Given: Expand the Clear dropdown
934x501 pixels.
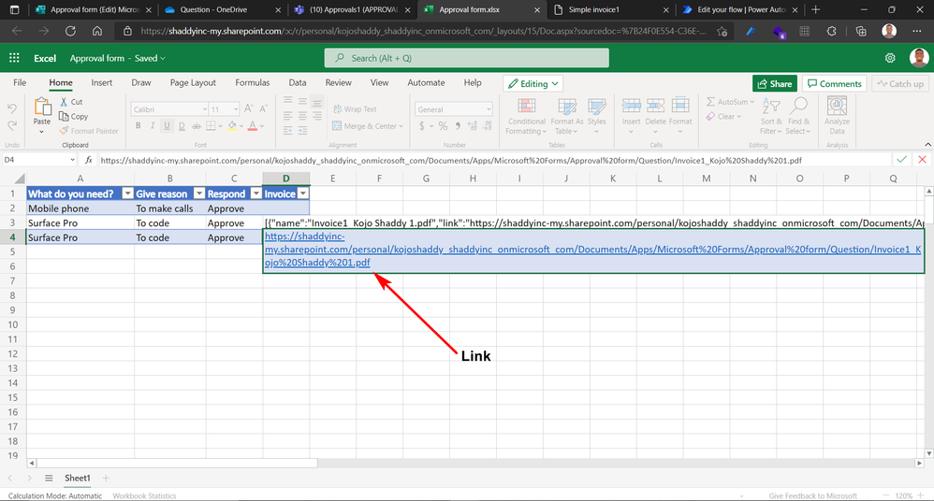Looking at the screenshot, I should (739, 117).
